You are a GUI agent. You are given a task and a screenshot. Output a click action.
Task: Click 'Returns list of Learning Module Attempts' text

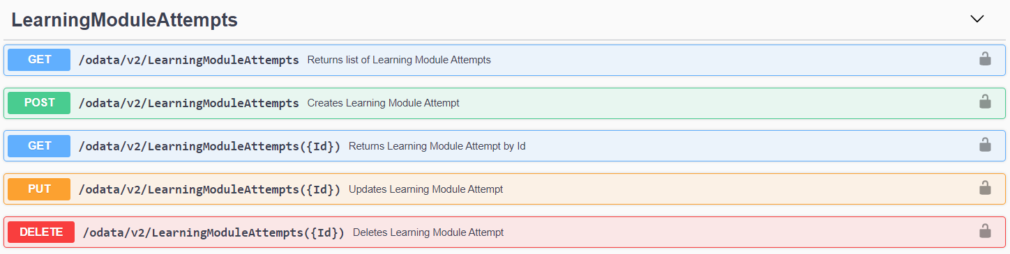(399, 60)
